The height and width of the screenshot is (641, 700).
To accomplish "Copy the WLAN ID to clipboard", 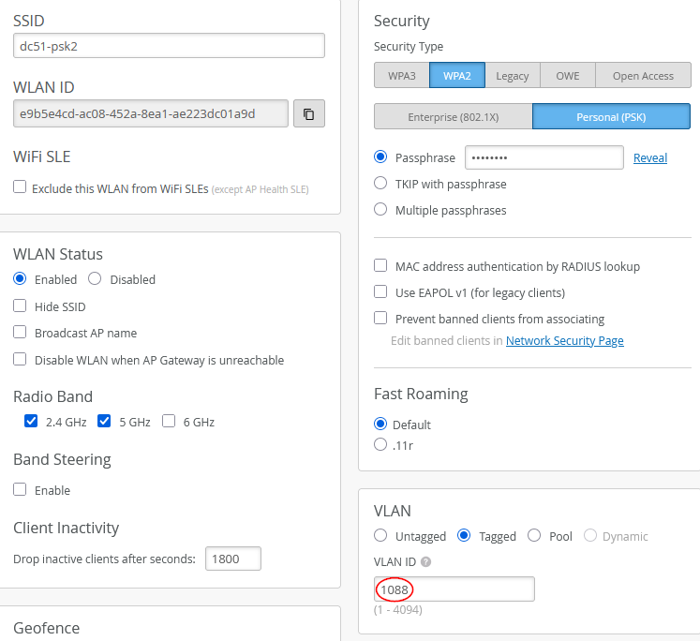I will coord(308,114).
